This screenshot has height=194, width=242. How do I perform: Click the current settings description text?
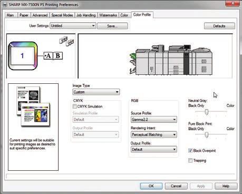point(32,144)
